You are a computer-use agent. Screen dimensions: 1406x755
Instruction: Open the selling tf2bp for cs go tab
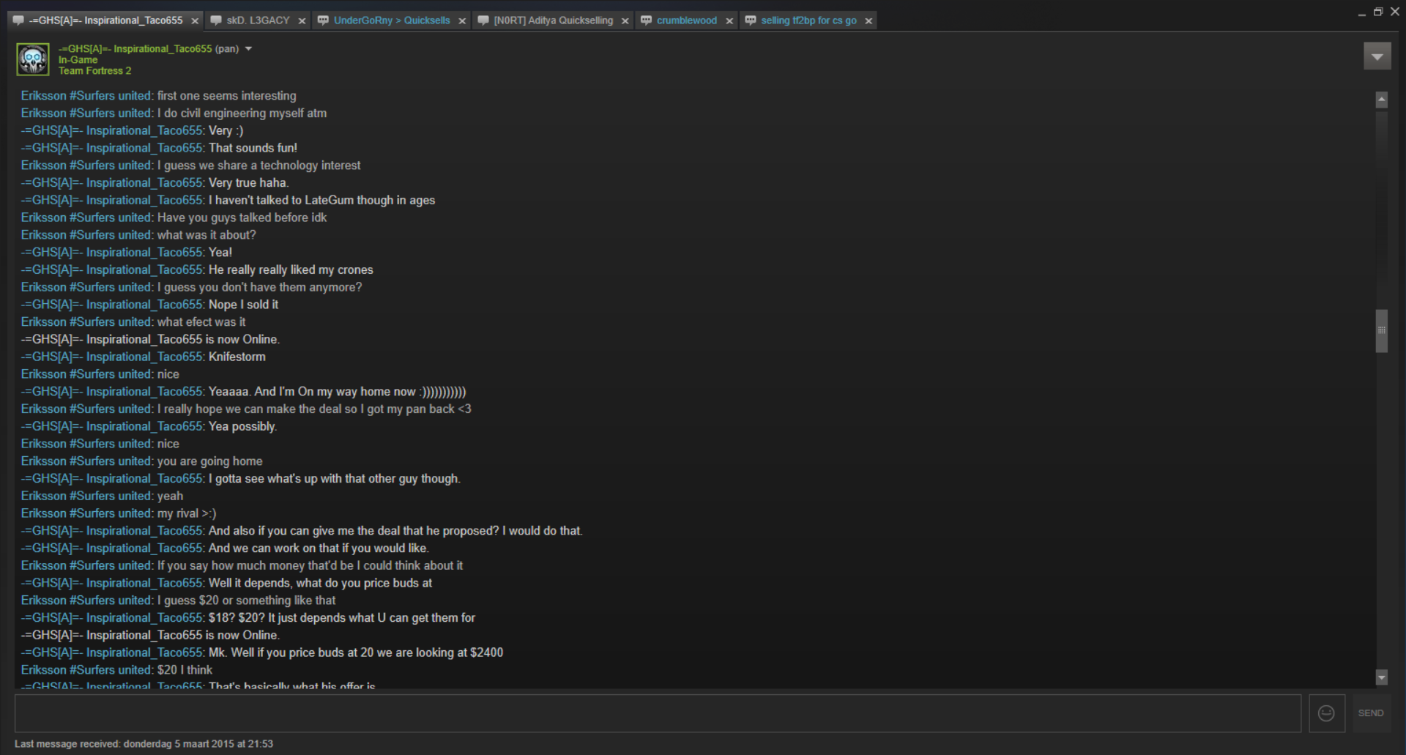[x=808, y=21]
